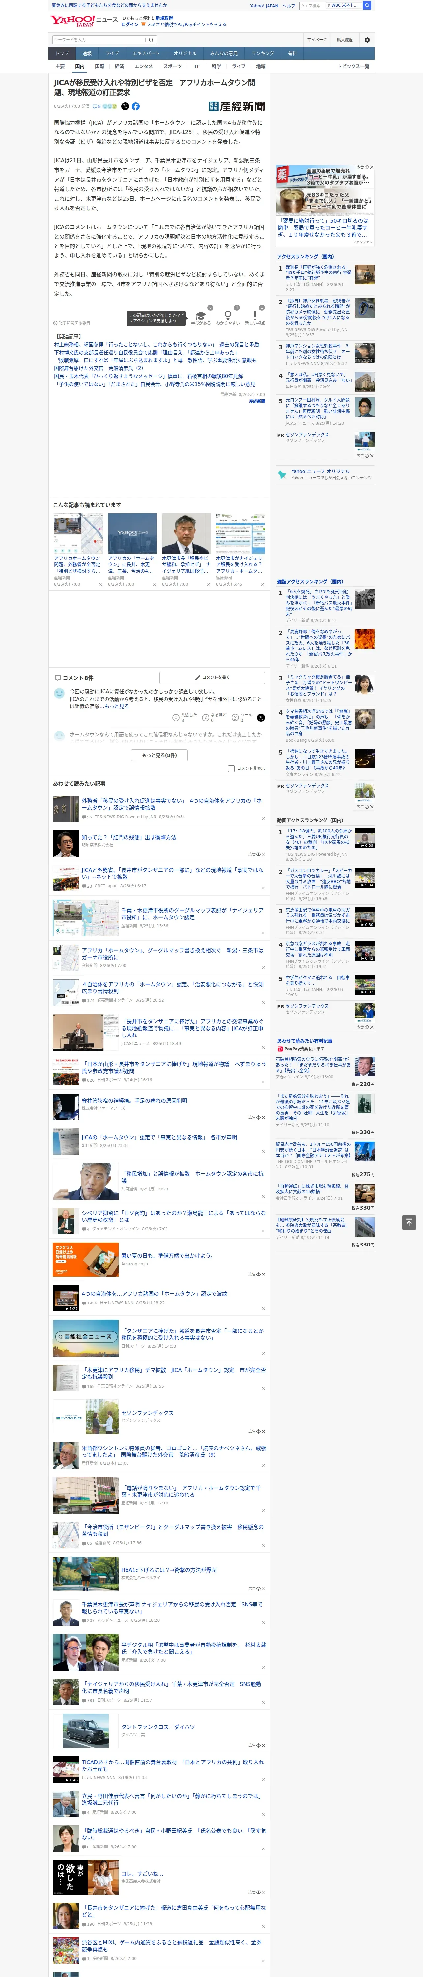Open the ヘルプ link at top
This screenshot has height=1977, width=423.
[x=289, y=5]
